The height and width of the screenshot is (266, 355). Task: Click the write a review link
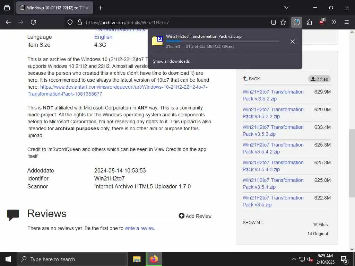point(139,228)
